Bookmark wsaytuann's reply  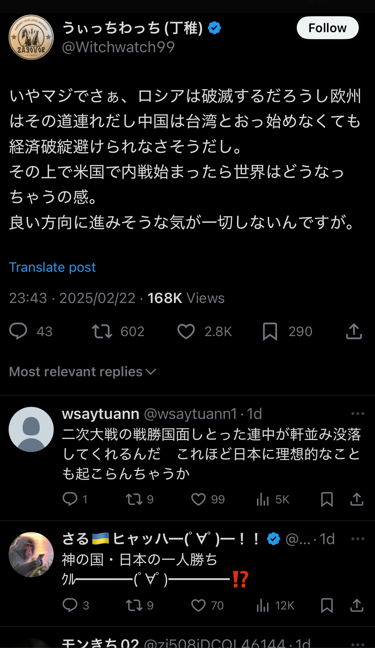[x=327, y=499]
